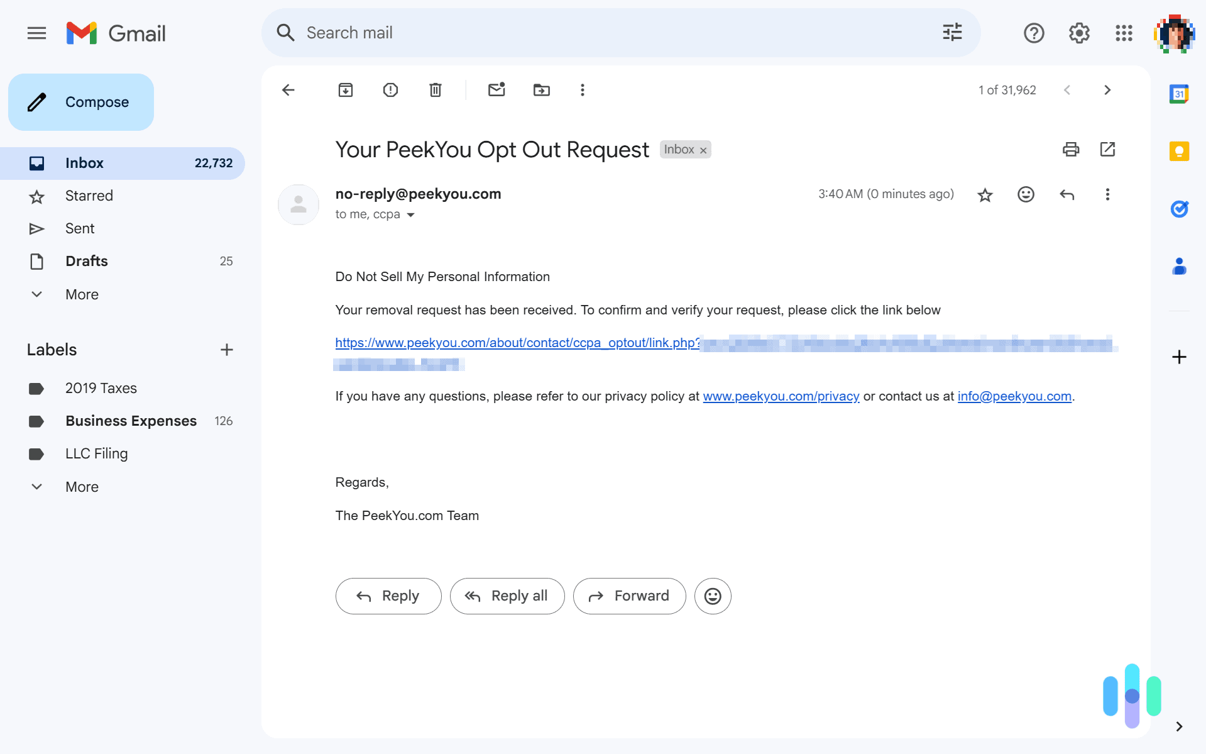
Task: Mark the email as unread
Action: point(496,90)
